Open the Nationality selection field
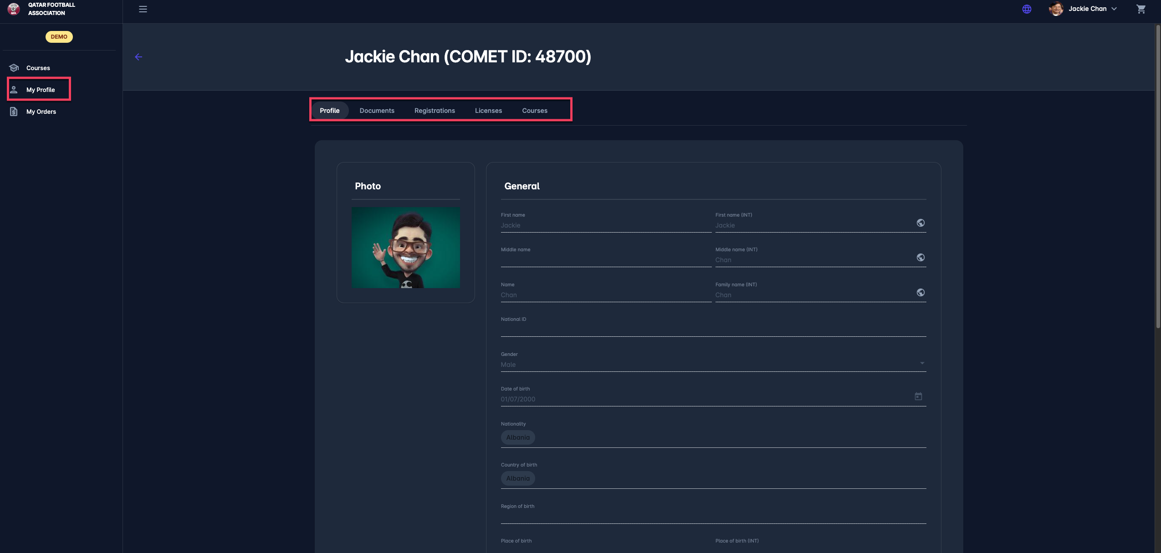The height and width of the screenshot is (553, 1161). click(x=713, y=437)
